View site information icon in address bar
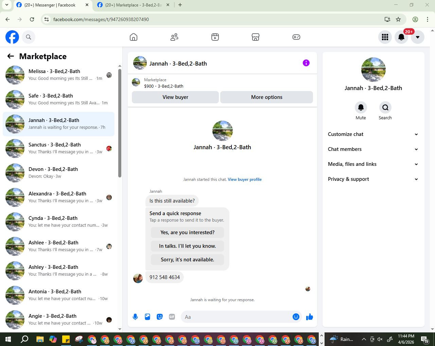Viewport: 435px width, 346px height. (47, 19)
